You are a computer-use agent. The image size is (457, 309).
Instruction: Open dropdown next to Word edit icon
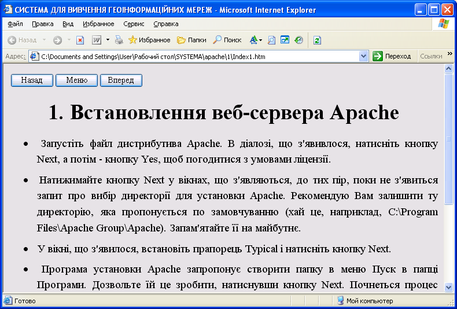point(108,40)
